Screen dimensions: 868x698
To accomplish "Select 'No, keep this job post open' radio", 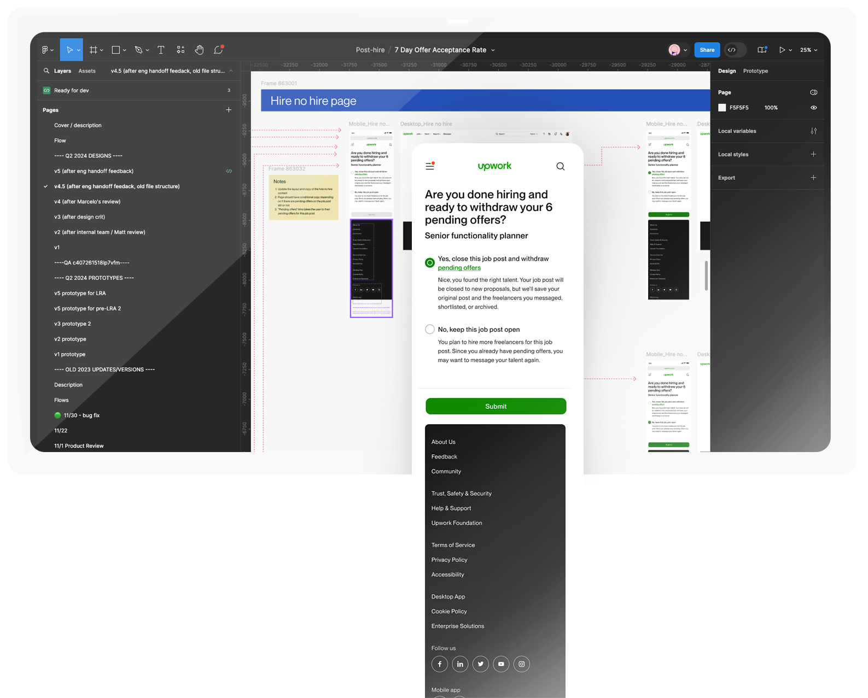I will (430, 329).
